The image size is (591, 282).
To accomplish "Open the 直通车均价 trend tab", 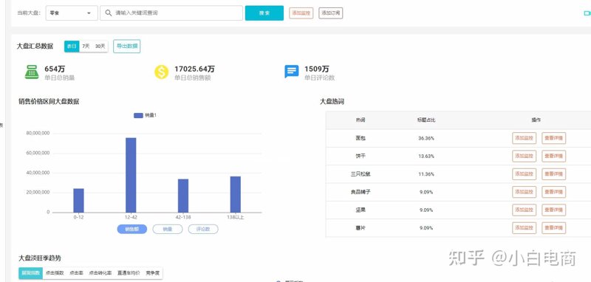I will [x=129, y=273].
